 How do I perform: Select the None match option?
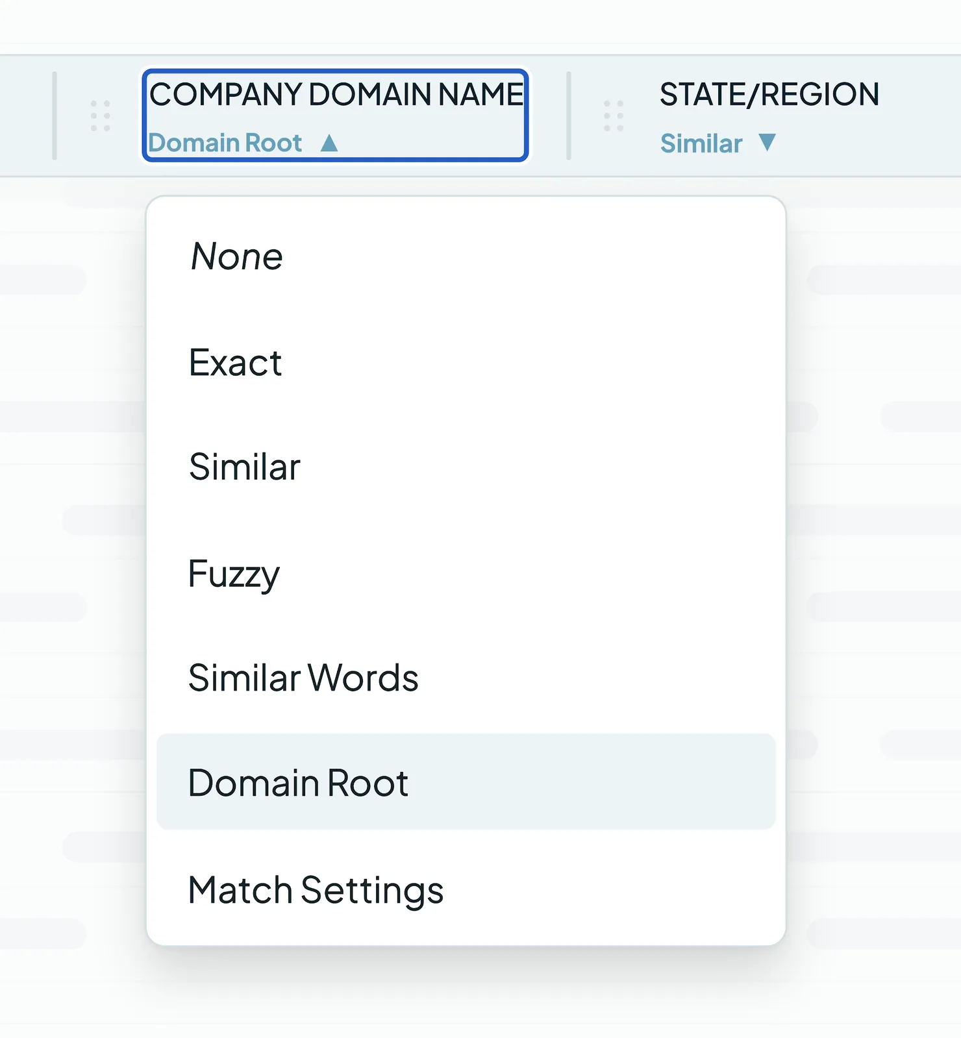[x=466, y=256]
